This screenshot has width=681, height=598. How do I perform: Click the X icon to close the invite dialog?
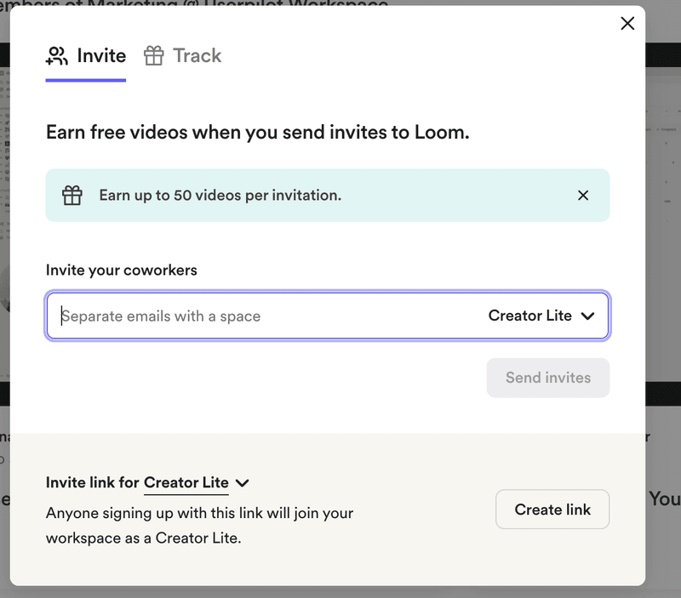[x=627, y=23]
